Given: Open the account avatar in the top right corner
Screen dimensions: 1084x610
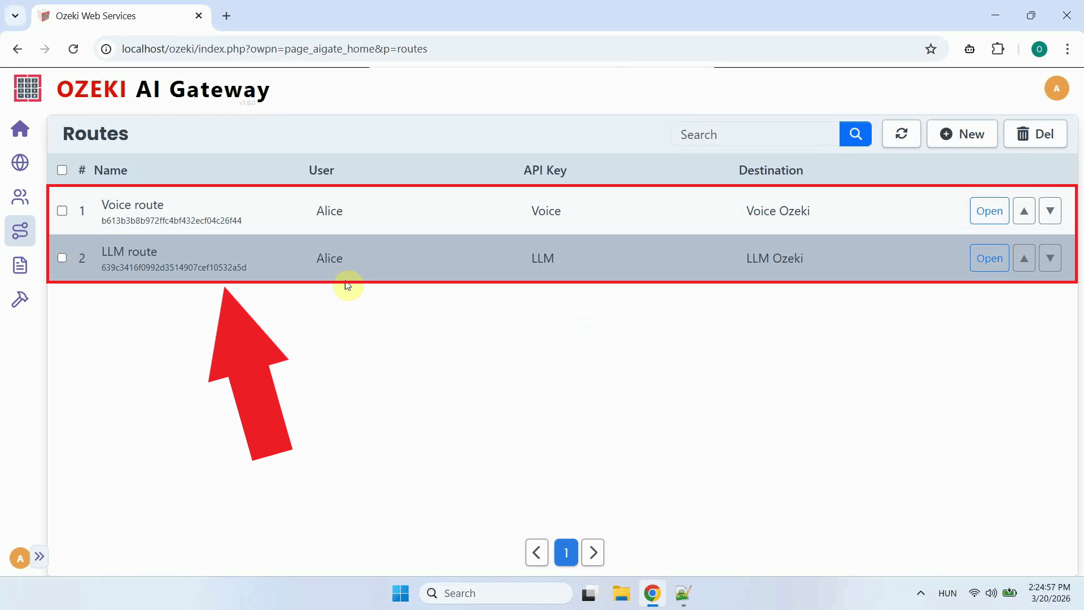Looking at the screenshot, I should tap(1057, 88).
